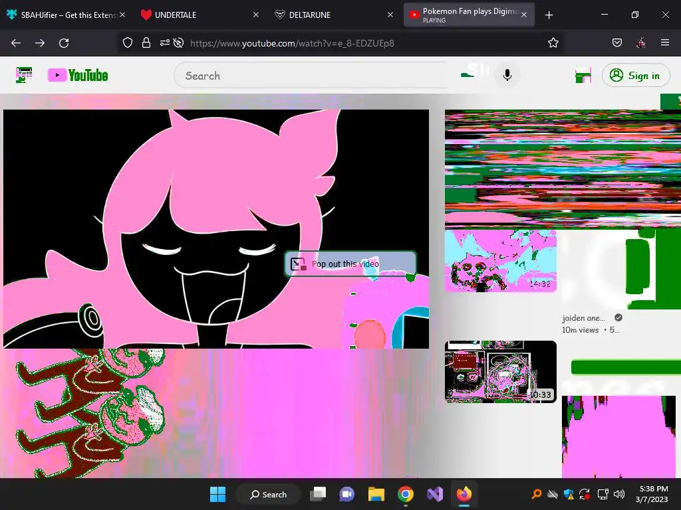Viewport: 681px width, 510px height.
Task: Launch Google Chrome from the taskbar
Action: 405,494
